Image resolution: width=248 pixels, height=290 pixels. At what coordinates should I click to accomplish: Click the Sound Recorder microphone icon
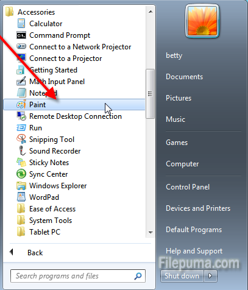[x=22, y=151]
